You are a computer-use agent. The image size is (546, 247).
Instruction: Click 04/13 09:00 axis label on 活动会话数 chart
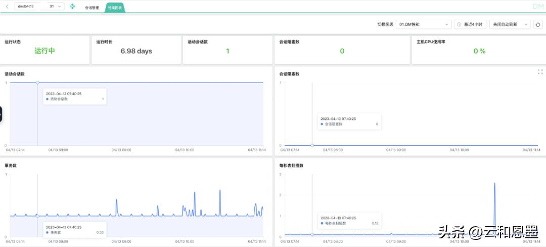point(121,150)
